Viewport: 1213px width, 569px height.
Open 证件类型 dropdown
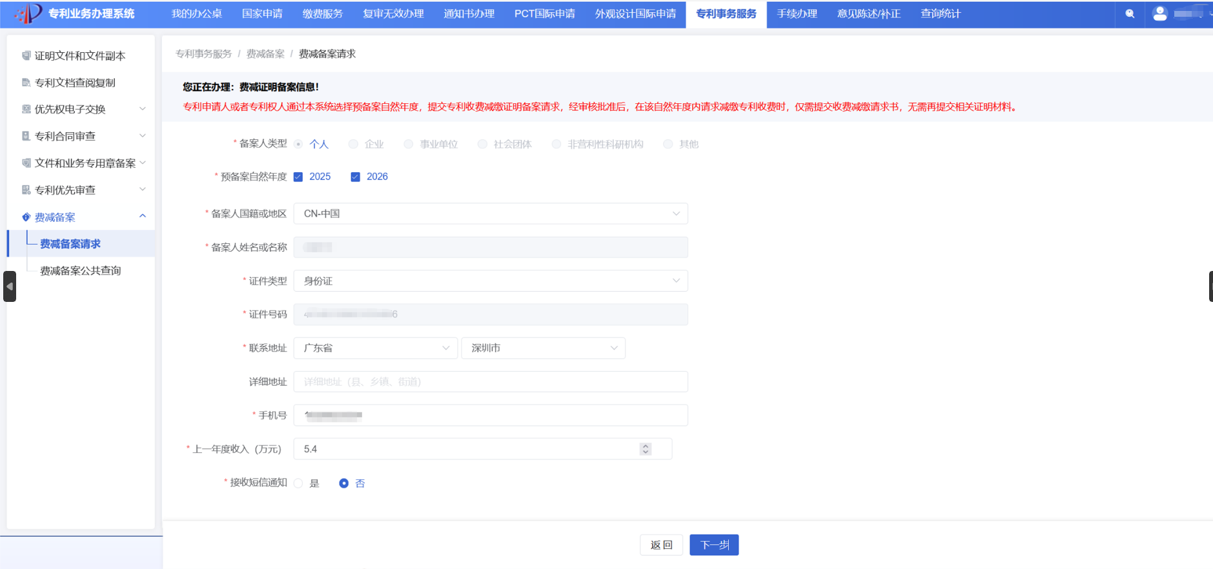(491, 281)
